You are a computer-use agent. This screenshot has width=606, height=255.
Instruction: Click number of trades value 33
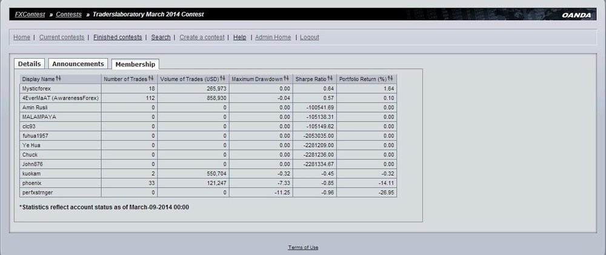[x=152, y=183]
